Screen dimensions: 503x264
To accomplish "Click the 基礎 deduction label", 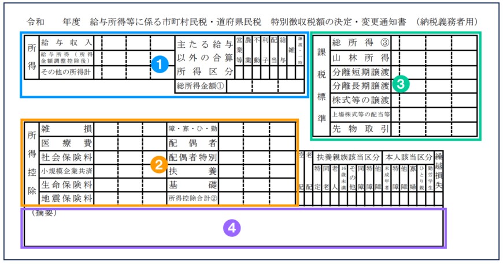I will [193, 185].
